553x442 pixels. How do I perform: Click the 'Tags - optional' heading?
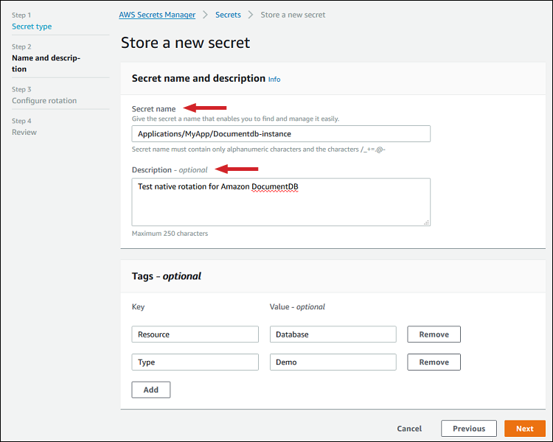(166, 276)
